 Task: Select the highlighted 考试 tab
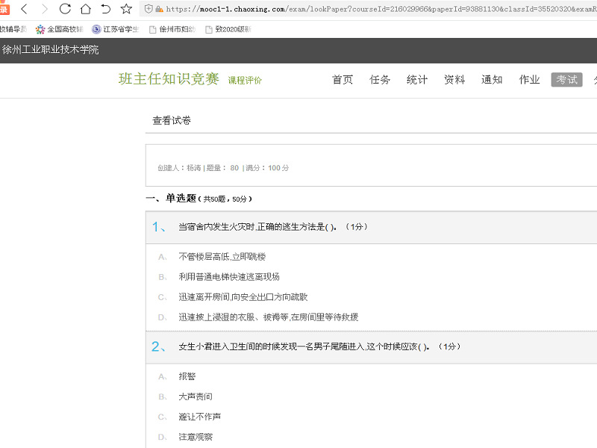pos(566,80)
